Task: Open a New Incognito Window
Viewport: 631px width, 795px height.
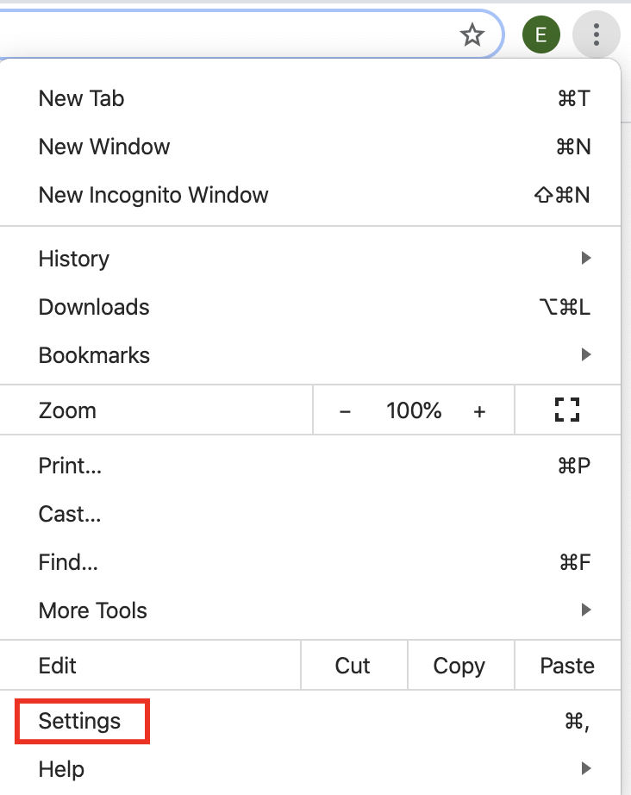Action: (x=153, y=195)
